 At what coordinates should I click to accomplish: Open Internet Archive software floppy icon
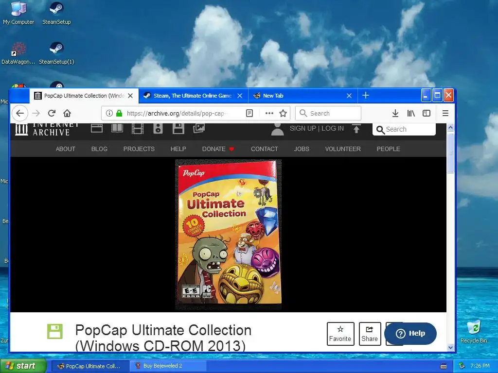[x=178, y=128]
